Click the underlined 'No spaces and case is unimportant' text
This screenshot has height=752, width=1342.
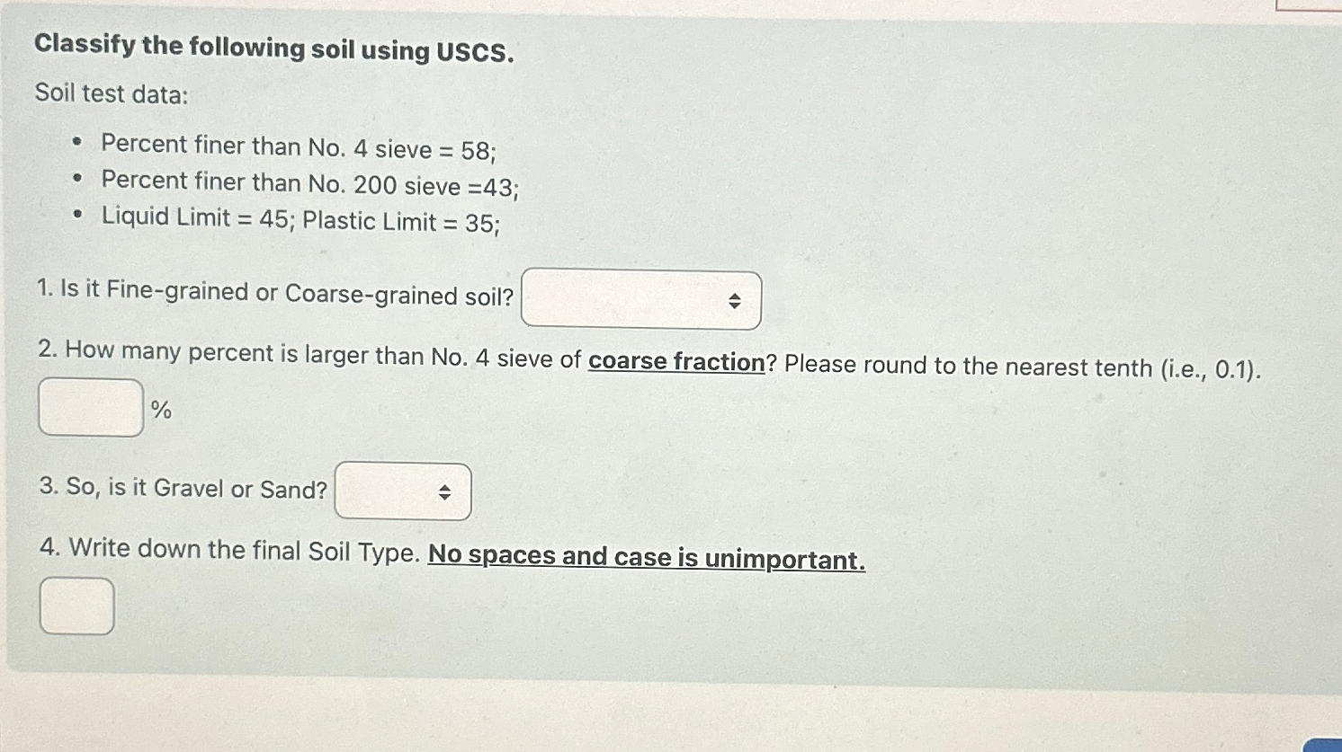click(646, 557)
